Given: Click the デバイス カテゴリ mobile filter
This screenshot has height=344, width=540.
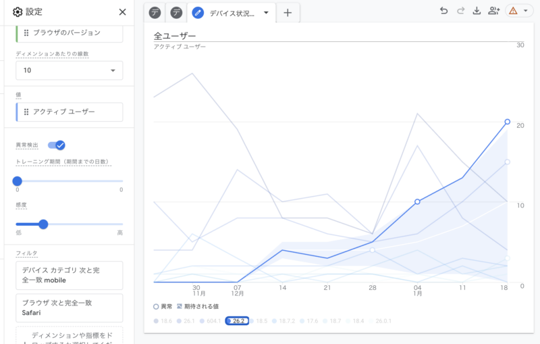Looking at the screenshot, I should (x=70, y=275).
